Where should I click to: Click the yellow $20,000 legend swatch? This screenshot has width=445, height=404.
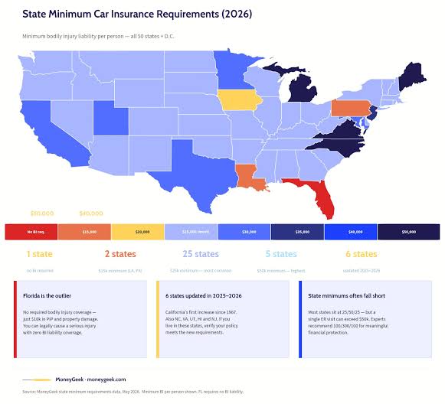point(138,232)
